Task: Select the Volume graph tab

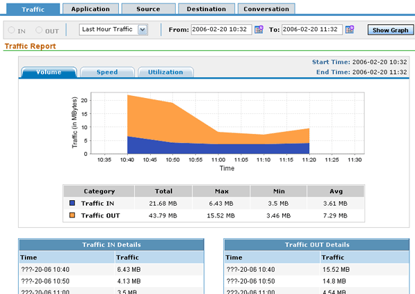Action: coord(48,72)
